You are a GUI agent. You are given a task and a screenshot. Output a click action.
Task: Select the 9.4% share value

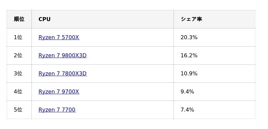[x=187, y=91]
